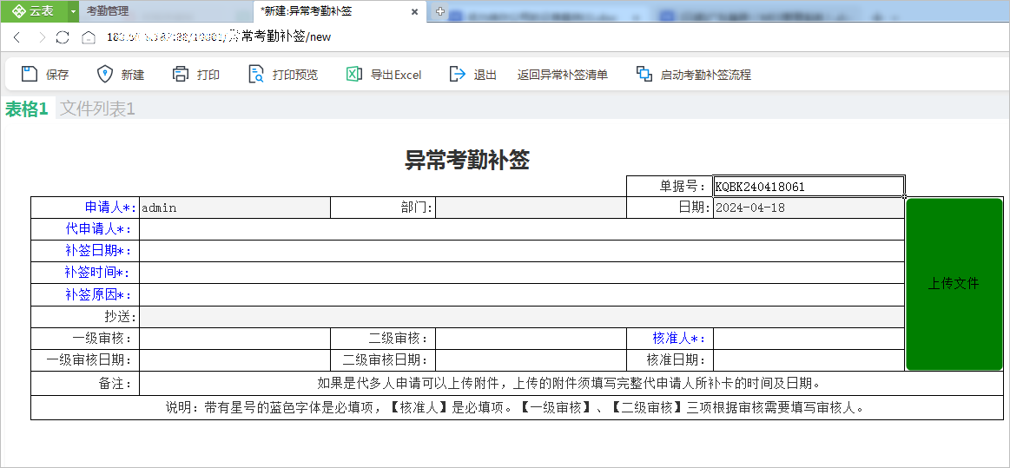Viewport: 1010px width, 468px height.
Task: Click the 补签日期 input field
Action: click(x=522, y=251)
